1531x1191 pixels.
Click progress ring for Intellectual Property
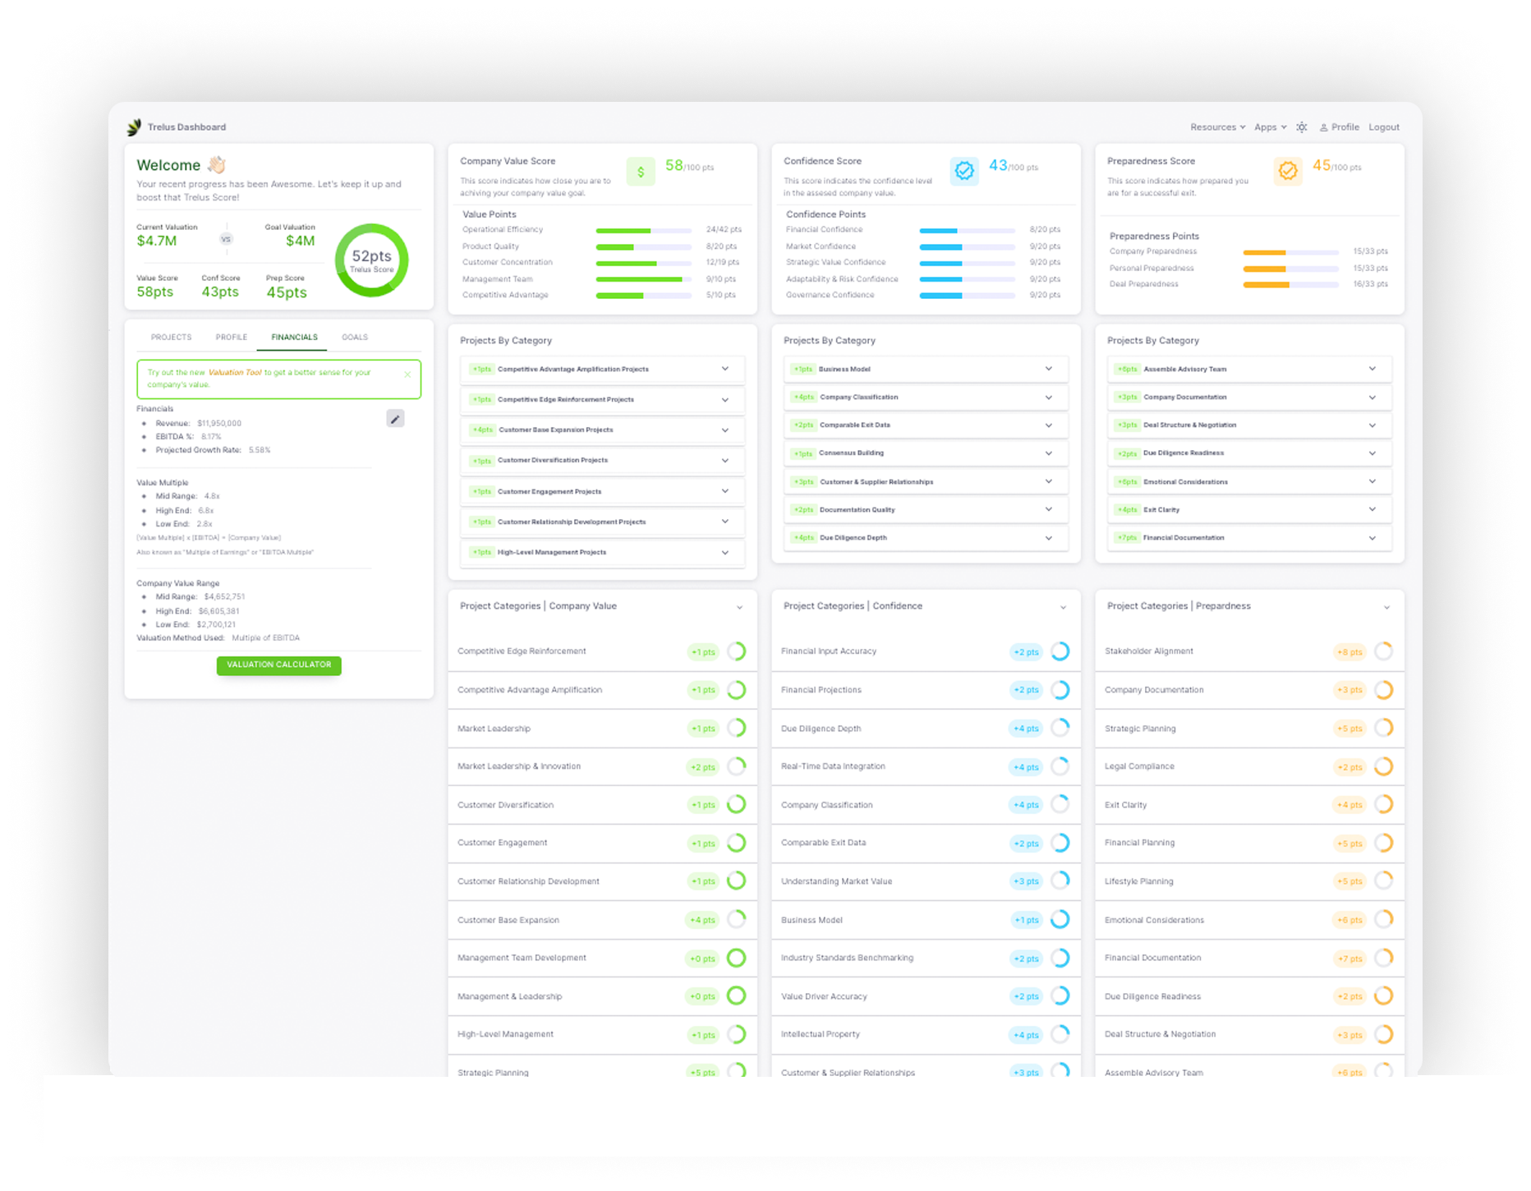(x=1060, y=1034)
